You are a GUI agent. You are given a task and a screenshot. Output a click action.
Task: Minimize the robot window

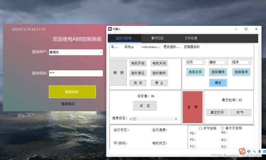click(236, 29)
